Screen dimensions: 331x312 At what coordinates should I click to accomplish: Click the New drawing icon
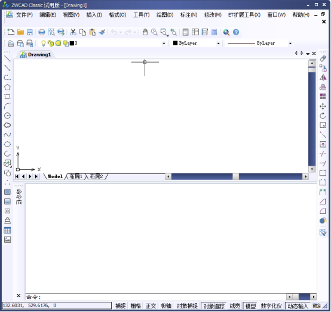click(11, 32)
